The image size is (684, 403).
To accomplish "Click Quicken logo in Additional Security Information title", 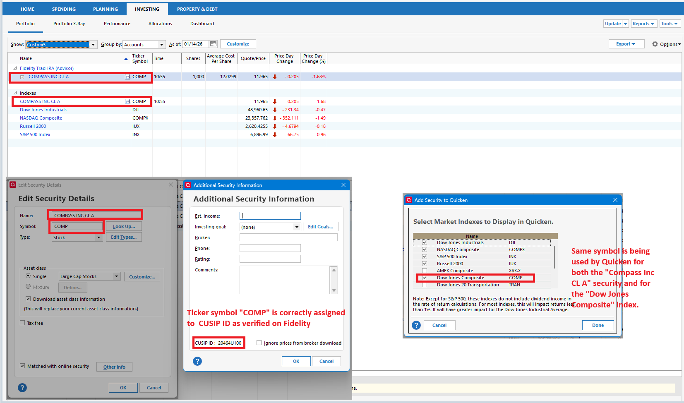I will tap(188, 185).
